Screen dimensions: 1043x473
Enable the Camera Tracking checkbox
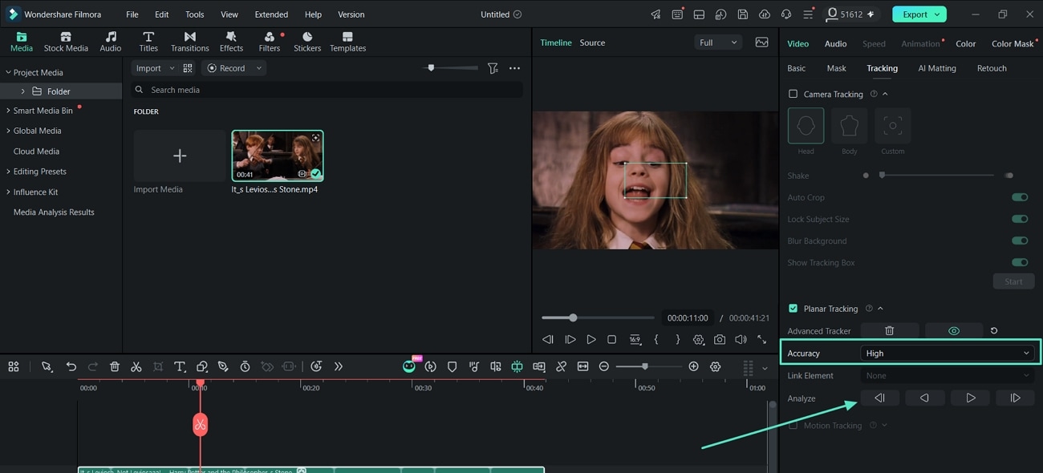click(793, 94)
